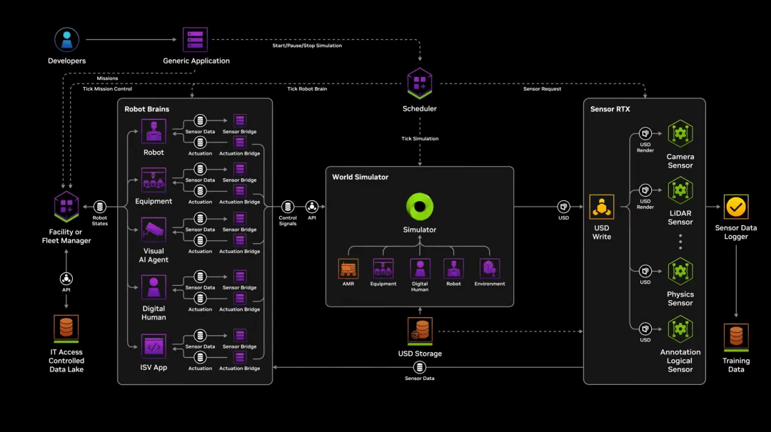Open the Scheduler hexagon icon
The height and width of the screenshot is (432, 771).
click(419, 85)
